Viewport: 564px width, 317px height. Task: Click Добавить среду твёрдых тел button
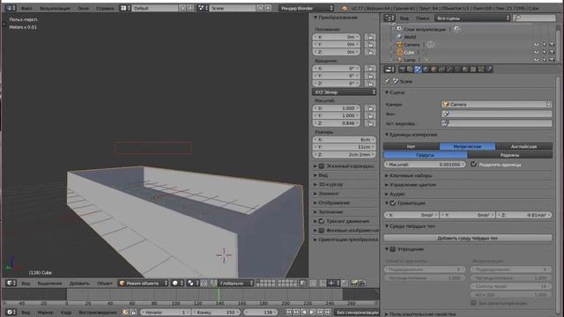click(468, 238)
